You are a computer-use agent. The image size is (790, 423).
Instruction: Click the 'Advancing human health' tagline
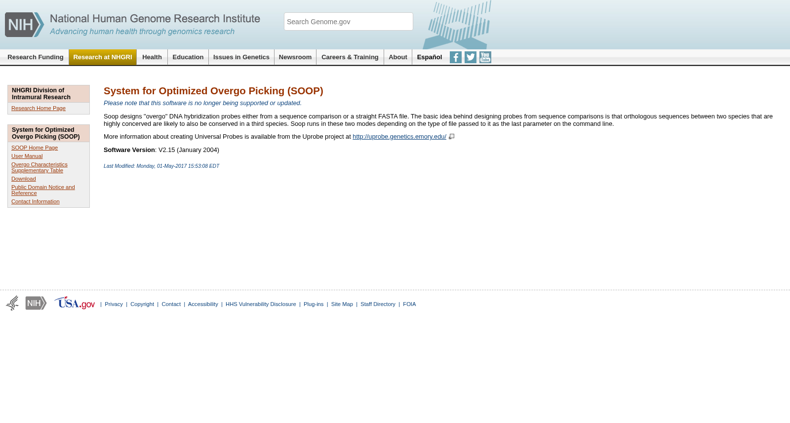pyautogui.click(x=142, y=32)
